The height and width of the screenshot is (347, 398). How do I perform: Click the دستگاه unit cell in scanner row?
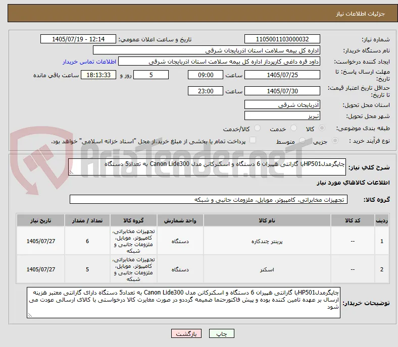pos(180,269)
